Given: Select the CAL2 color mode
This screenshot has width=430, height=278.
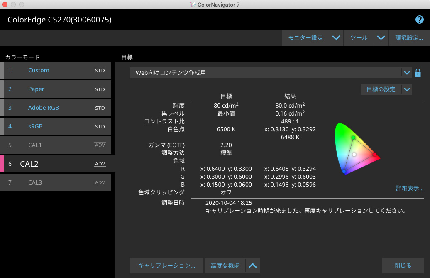Looking at the screenshot, I should coord(58,164).
